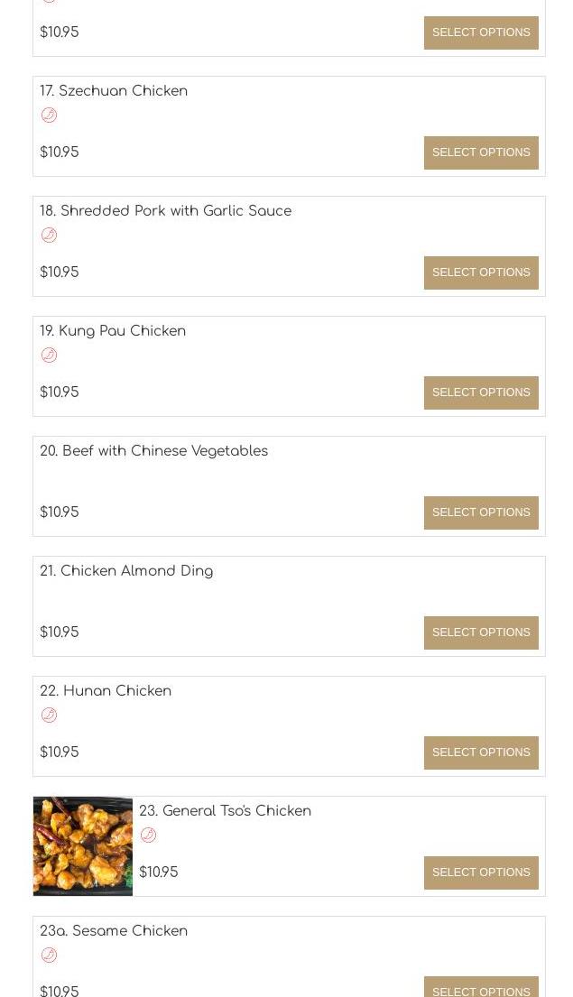Click the 22. Hunan Chicken title
The width and height of the screenshot is (573, 997).
coord(106,691)
